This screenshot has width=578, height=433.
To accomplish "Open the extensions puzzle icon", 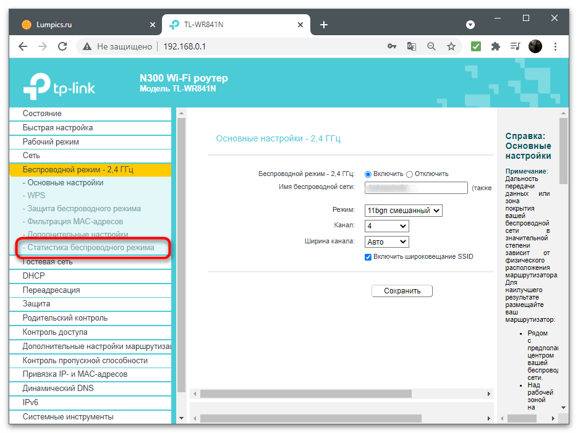I will (x=496, y=46).
